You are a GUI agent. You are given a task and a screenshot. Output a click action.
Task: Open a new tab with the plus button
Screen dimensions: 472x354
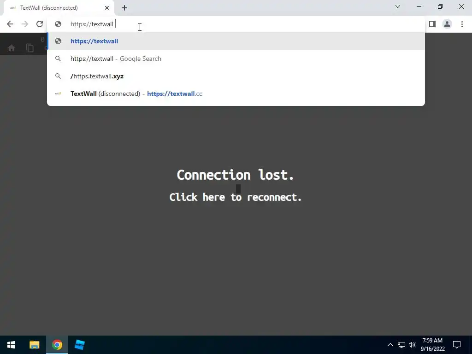click(x=124, y=8)
